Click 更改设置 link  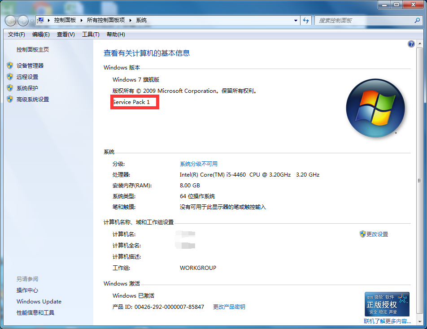click(377, 234)
